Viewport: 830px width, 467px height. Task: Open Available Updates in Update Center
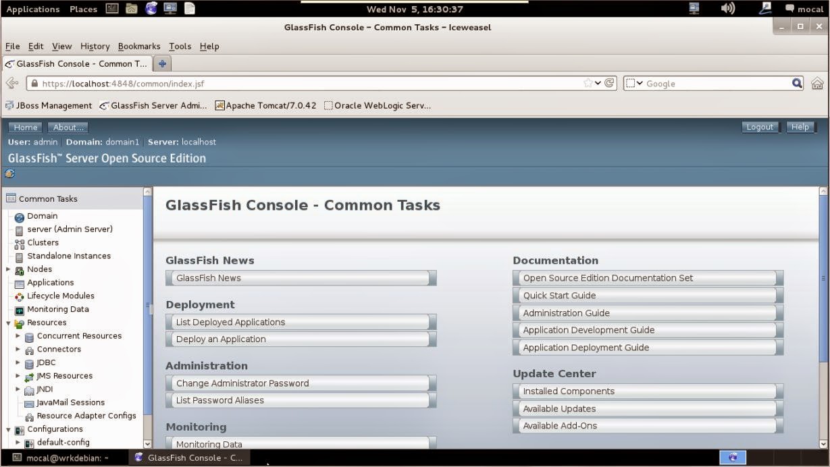click(x=648, y=408)
